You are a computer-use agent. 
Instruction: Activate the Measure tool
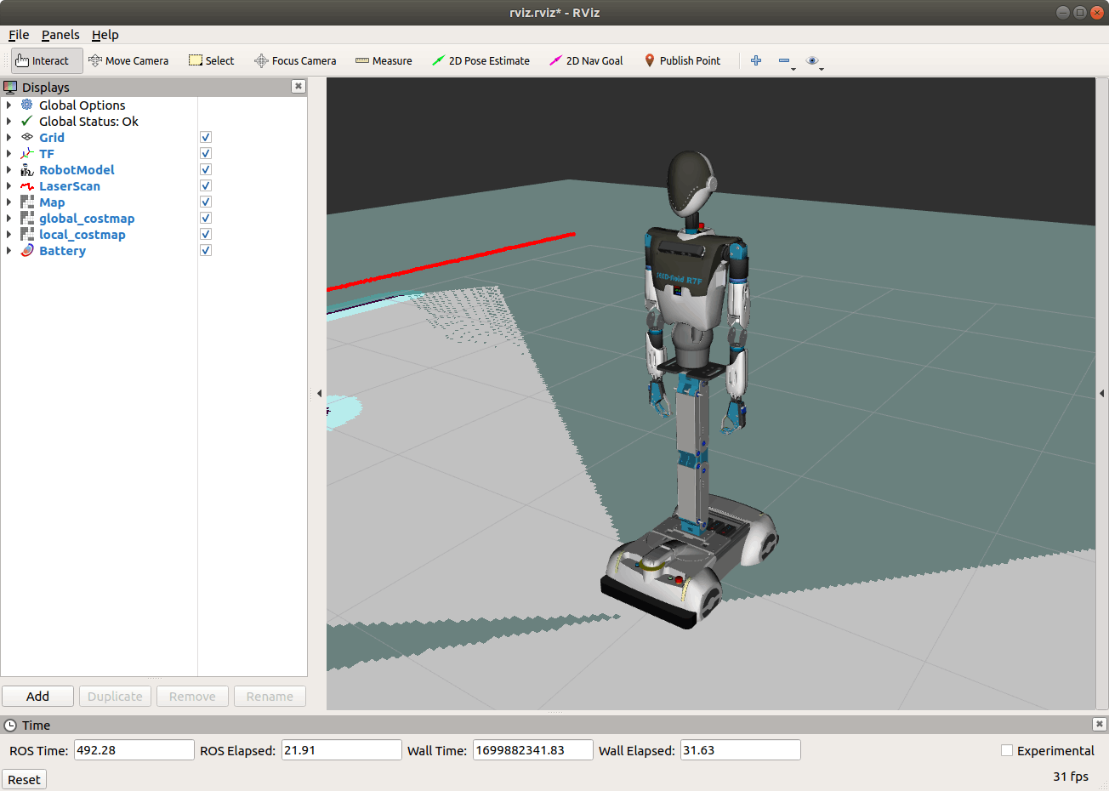(384, 60)
